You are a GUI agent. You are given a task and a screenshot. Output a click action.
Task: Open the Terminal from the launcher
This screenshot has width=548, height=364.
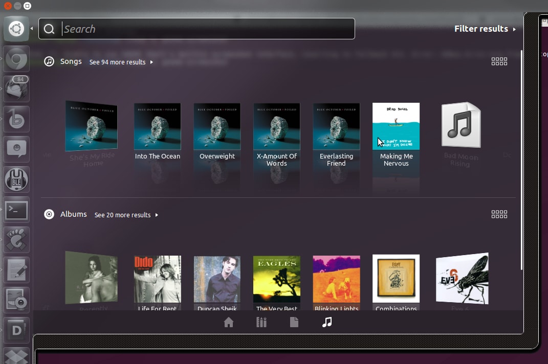(x=16, y=210)
